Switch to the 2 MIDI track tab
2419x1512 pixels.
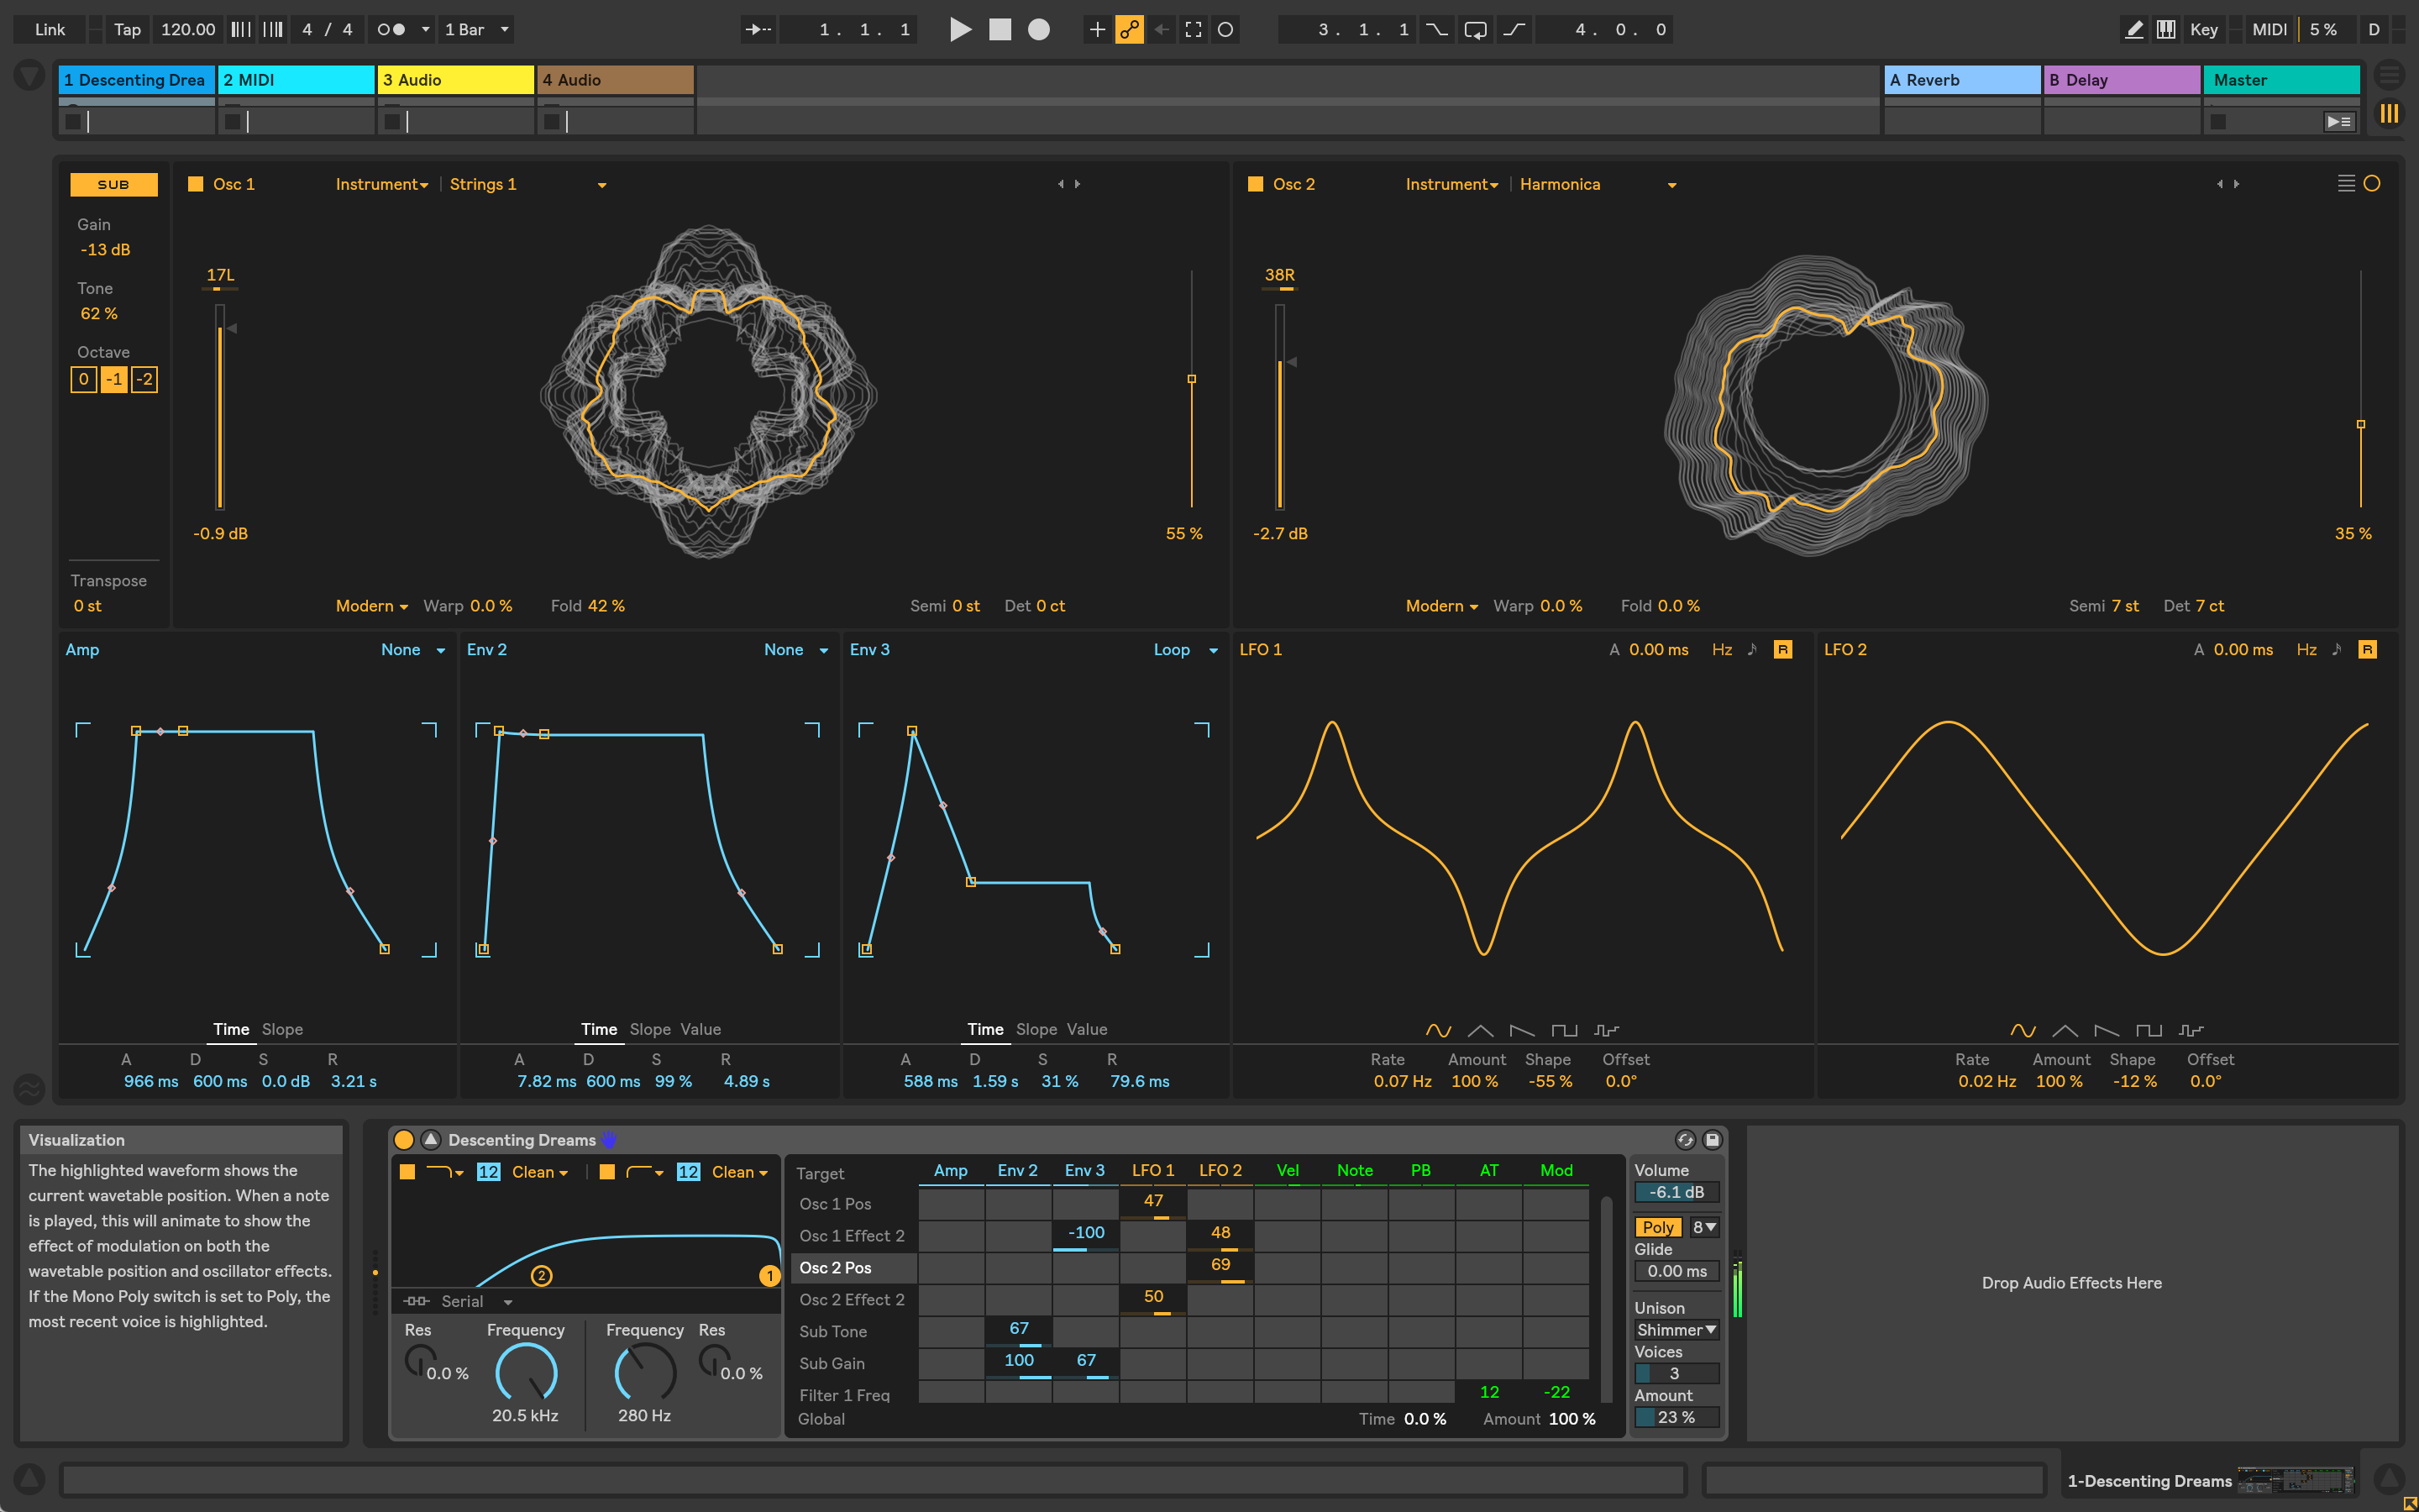click(296, 79)
